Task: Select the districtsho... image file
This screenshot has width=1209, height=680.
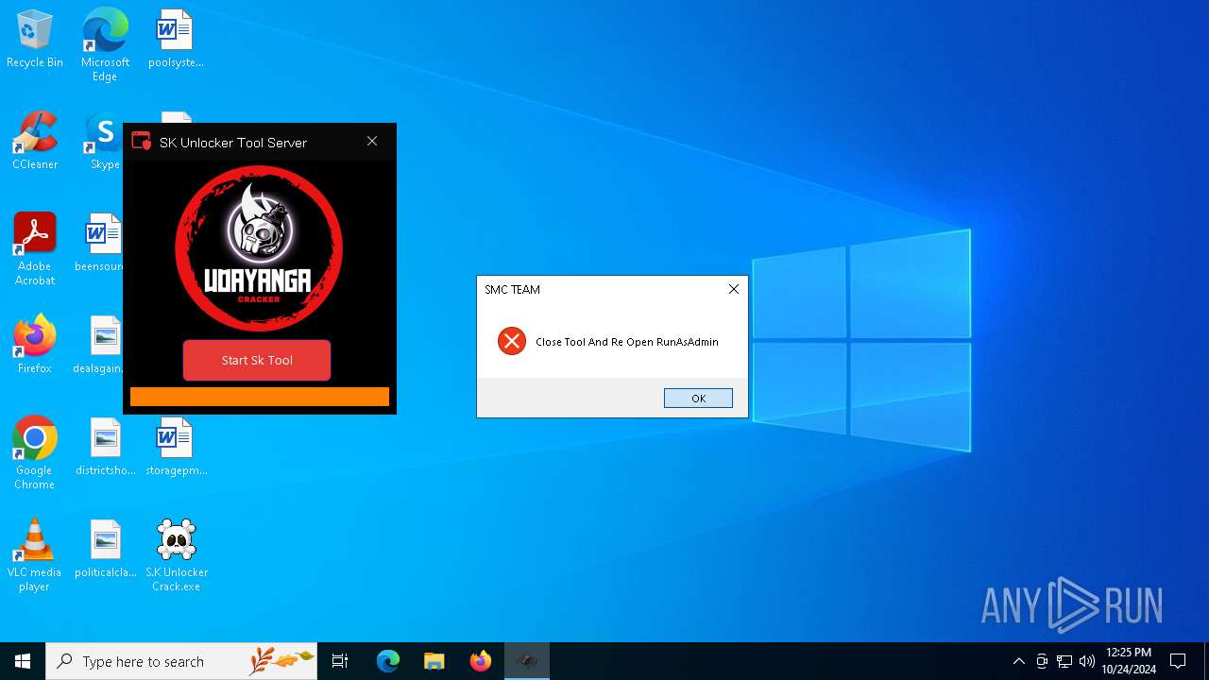Action: [106, 446]
